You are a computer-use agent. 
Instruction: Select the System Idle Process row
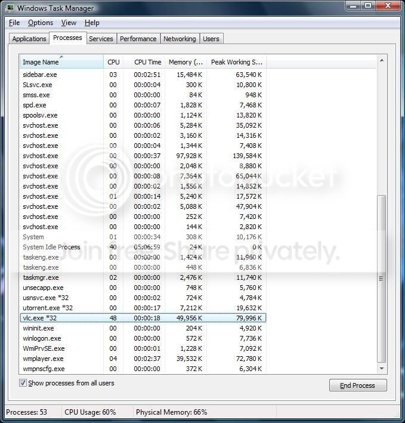coord(143,247)
